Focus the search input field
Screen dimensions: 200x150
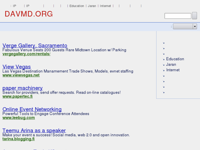178,16
